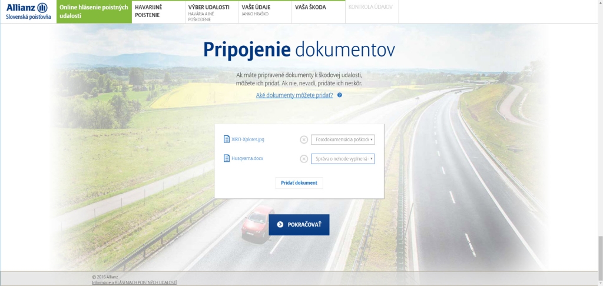Open the Fotodokumentácia document type dropdown
Image resolution: width=603 pixels, height=286 pixels.
343,139
